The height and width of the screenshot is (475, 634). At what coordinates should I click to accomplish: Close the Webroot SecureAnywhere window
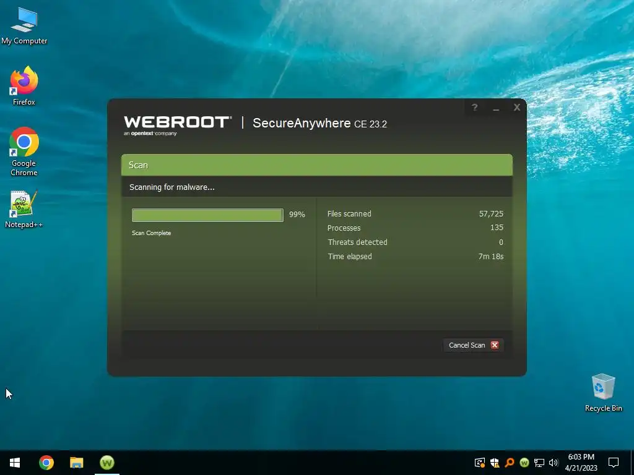(x=517, y=108)
